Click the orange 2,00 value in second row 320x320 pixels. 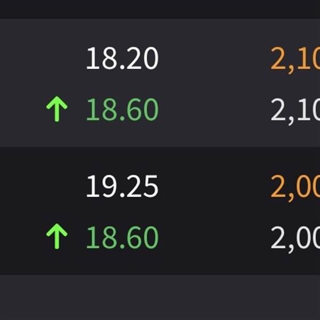295,187
